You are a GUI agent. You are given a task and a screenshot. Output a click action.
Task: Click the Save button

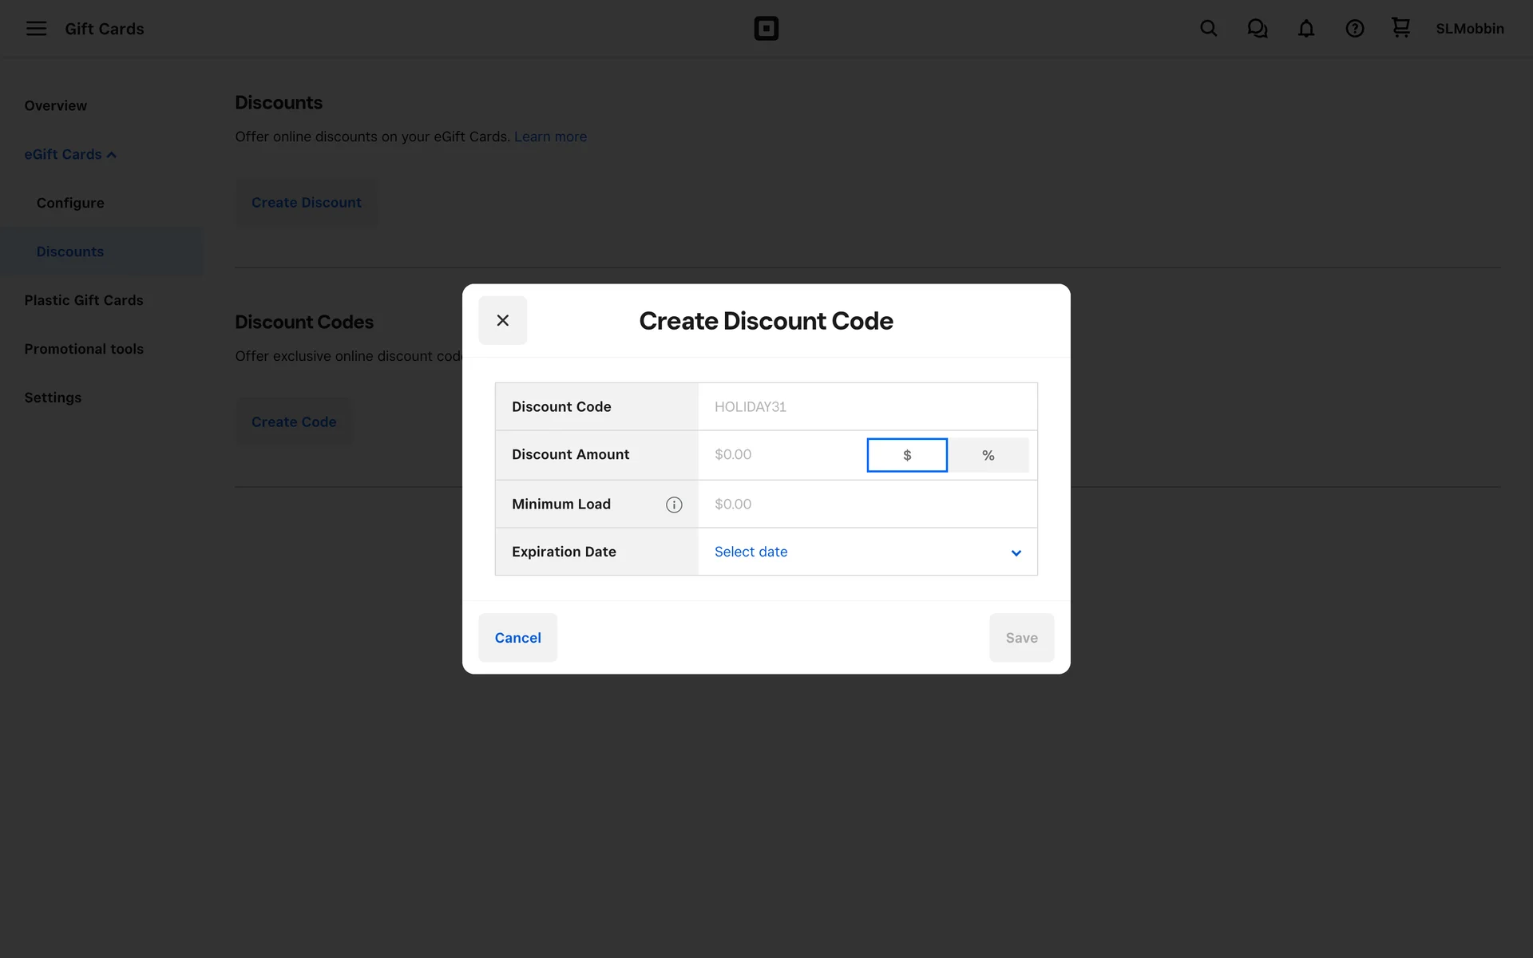[1021, 638]
